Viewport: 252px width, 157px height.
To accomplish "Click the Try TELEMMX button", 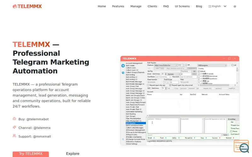I will point(31,154).
